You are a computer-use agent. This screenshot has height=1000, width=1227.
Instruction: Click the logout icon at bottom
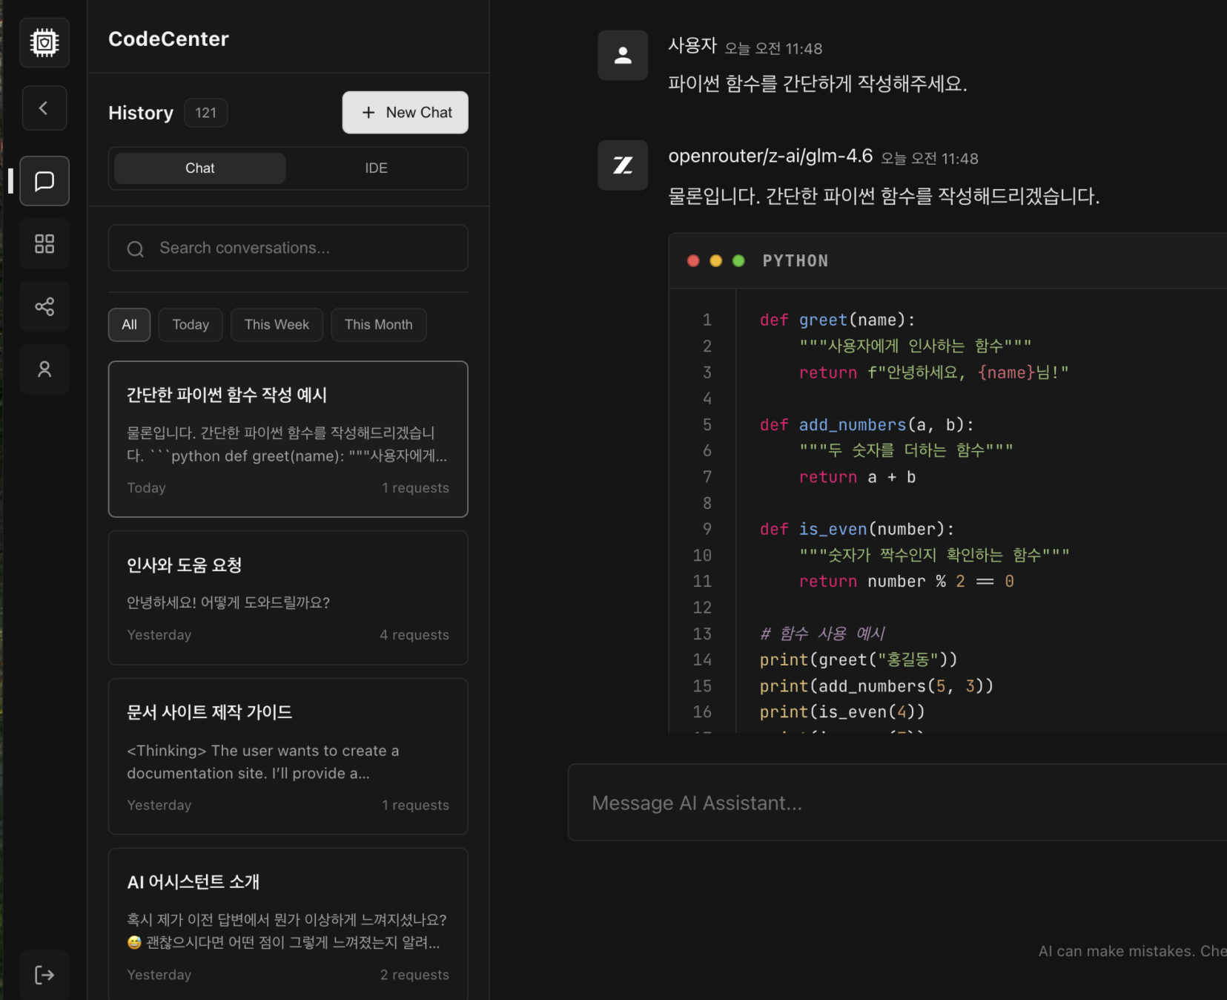(44, 974)
